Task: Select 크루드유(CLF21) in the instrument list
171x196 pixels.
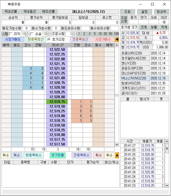Action: tap(135, 88)
